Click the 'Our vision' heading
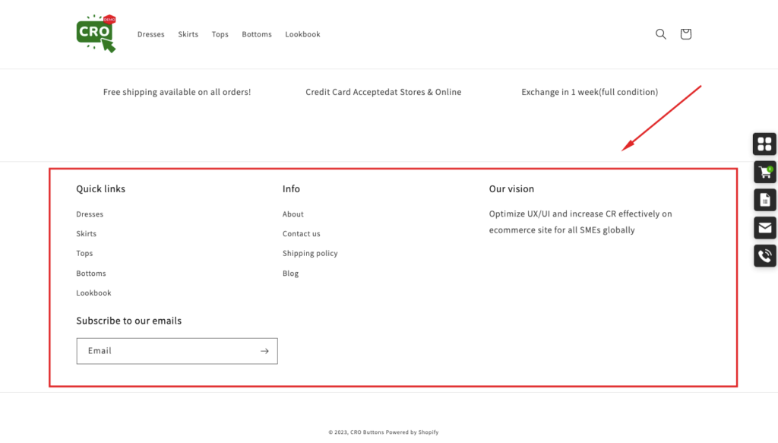 (x=511, y=189)
